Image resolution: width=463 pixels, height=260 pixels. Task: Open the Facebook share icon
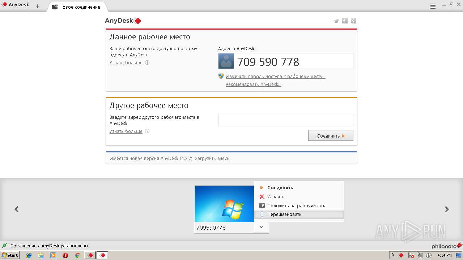click(x=345, y=21)
